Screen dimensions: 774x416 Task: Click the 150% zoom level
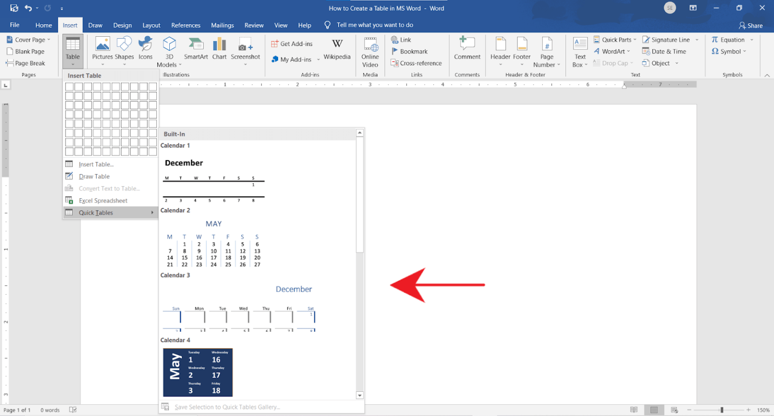[763, 410]
